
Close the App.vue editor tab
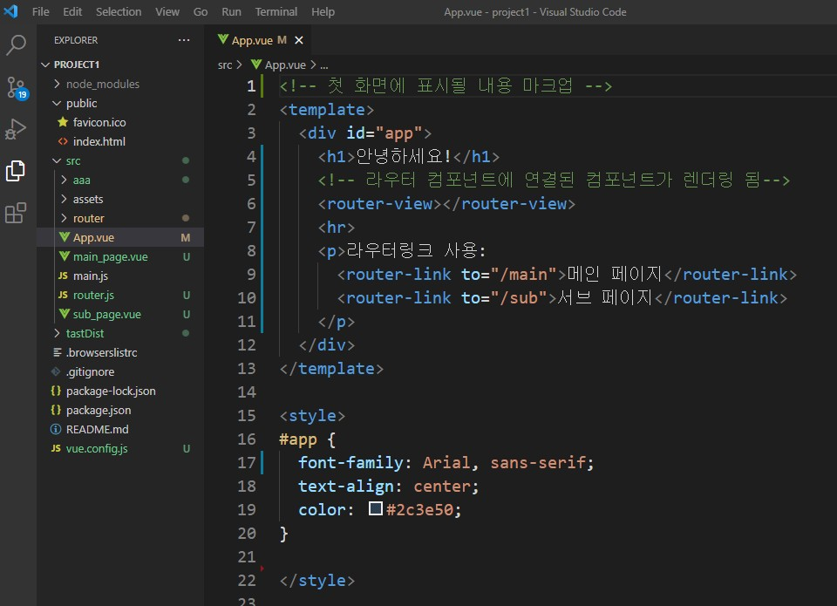pos(299,40)
